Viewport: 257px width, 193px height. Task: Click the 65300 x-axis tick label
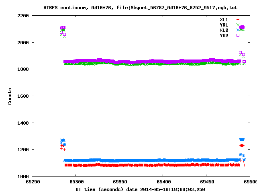77,182
